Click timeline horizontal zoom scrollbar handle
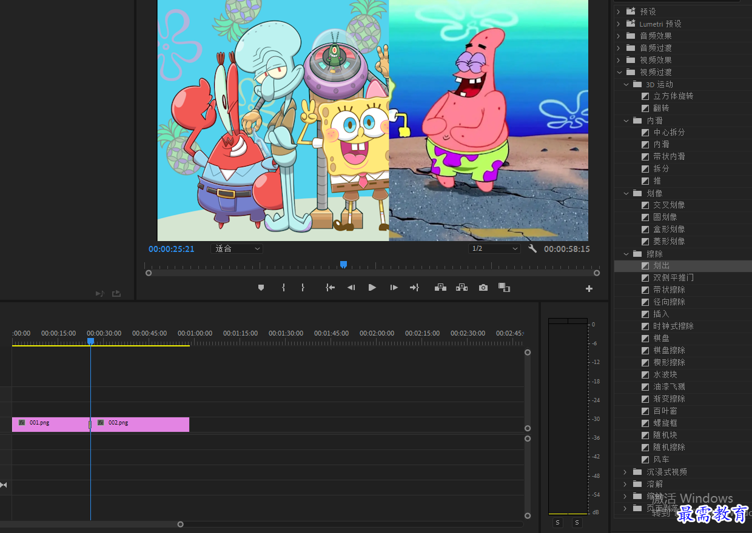This screenshot has width=752, height=533. (x=180, y=524)
